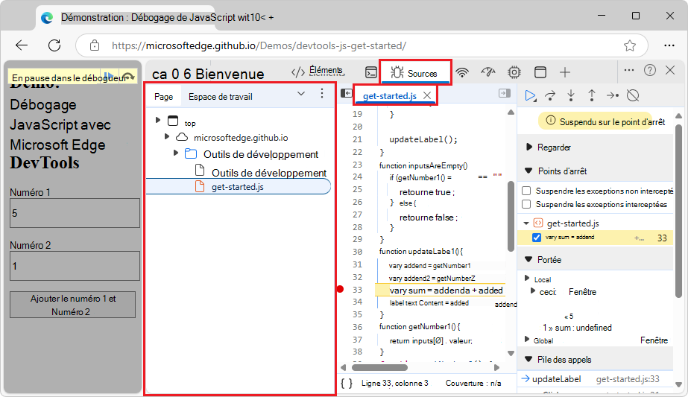Image resolution: width=688 pixels, height=397 pixels.
Task: Close the get-started.js editor tab
Action: [x=427, y=95]
